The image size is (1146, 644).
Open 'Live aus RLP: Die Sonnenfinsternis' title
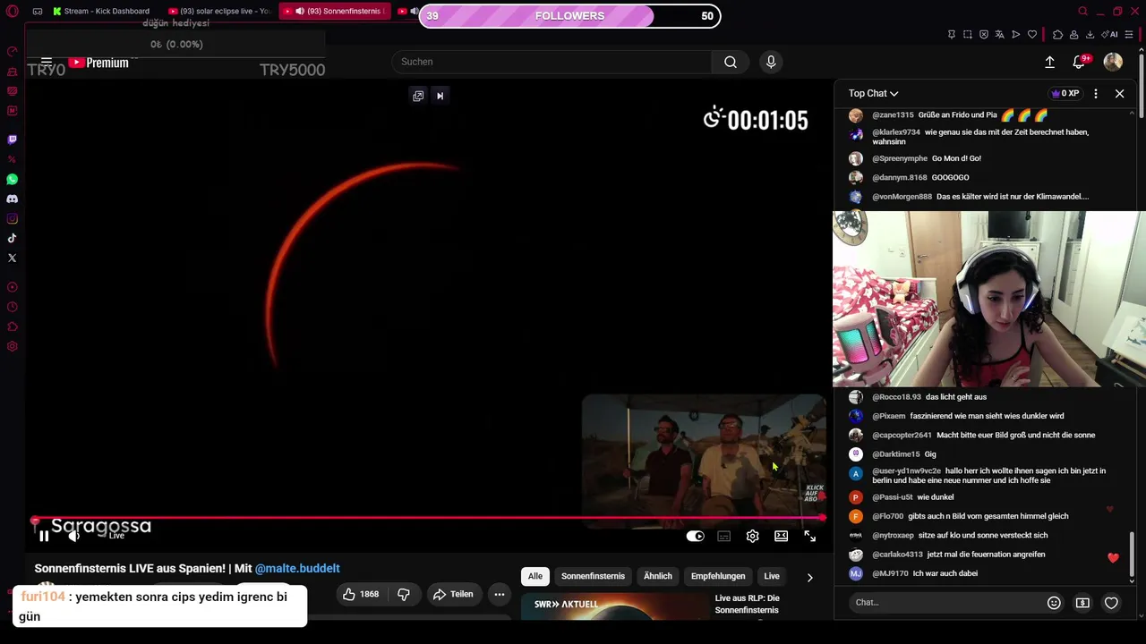coord(748,604)
